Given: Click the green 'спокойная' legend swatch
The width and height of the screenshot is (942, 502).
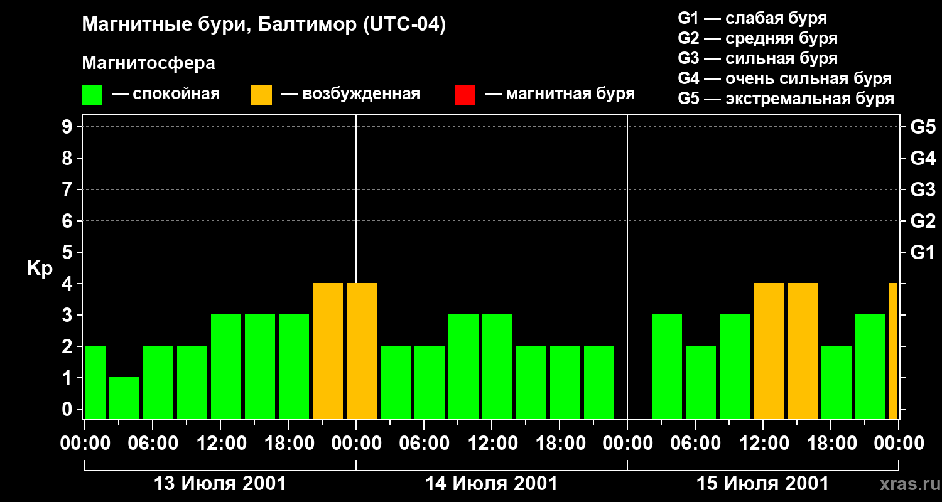Looking at the screenshot, I should [92, 95].
